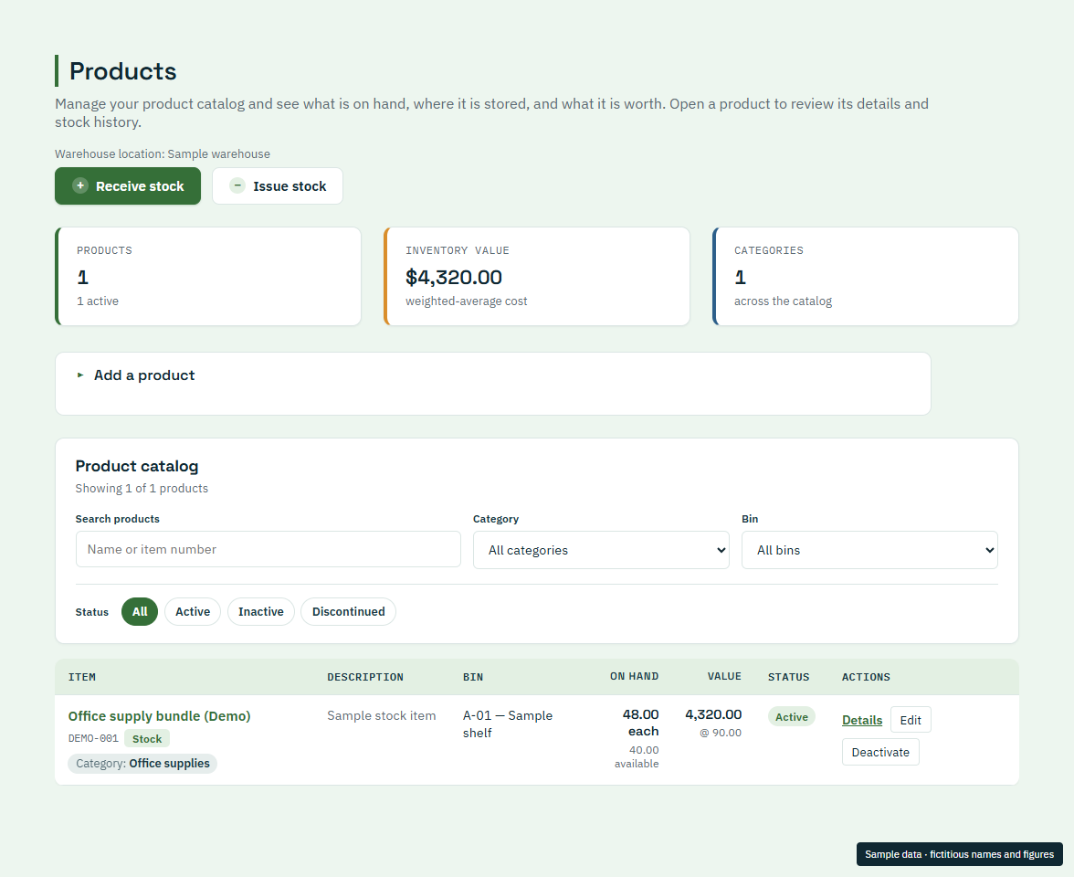Open the All bins dropdown

(x=869, y=550)
